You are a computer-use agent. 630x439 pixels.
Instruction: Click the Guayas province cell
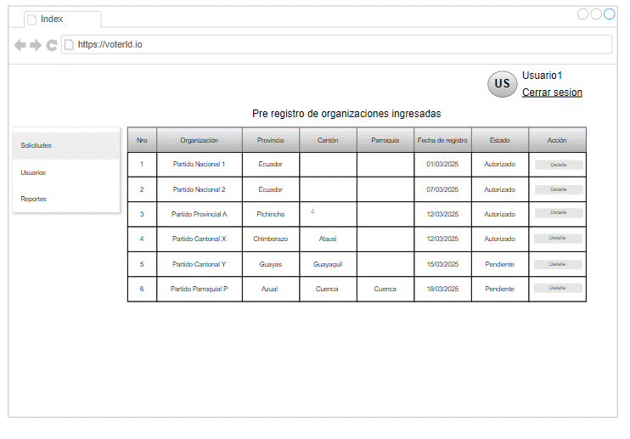[x=271, y=264]
